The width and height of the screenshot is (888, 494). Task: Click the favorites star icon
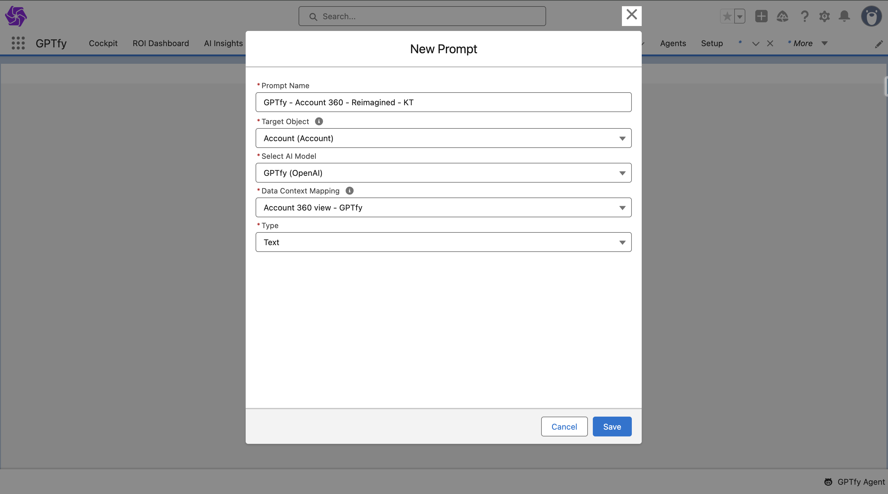pos(727,16)
